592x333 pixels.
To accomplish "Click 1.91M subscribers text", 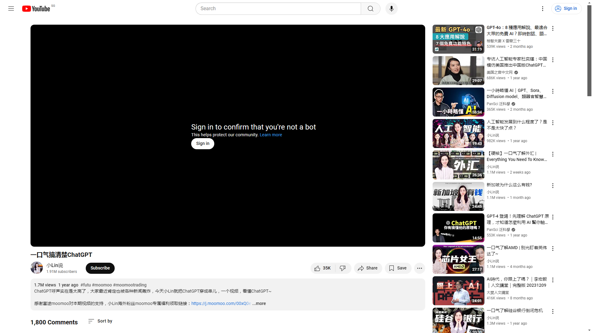I will tap(62, 272).
